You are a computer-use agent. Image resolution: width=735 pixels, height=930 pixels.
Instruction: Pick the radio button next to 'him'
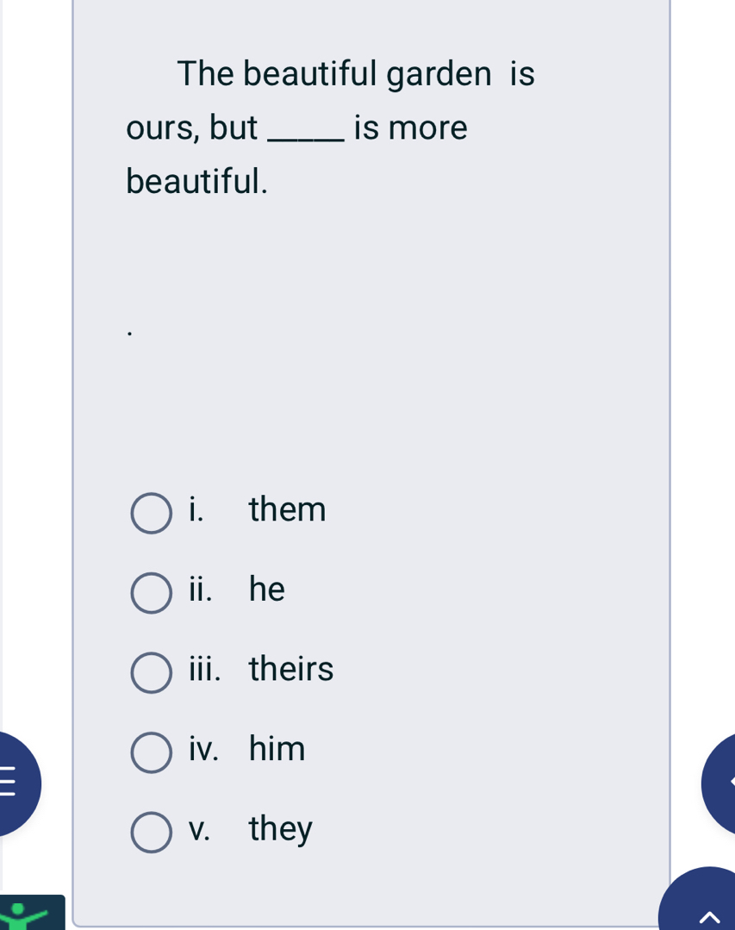click(151, 752)
